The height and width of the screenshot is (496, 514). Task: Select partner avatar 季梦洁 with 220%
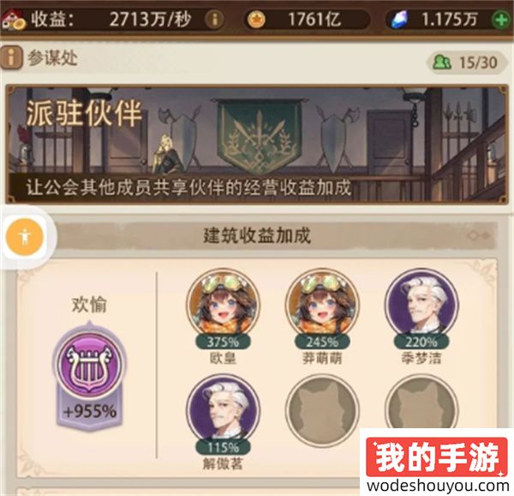[x=421, y=305]
